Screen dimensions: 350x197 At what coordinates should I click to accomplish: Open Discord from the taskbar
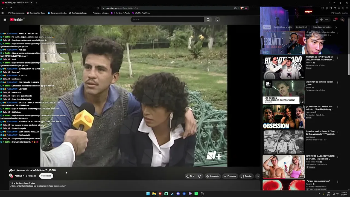[x=178, y=194]
